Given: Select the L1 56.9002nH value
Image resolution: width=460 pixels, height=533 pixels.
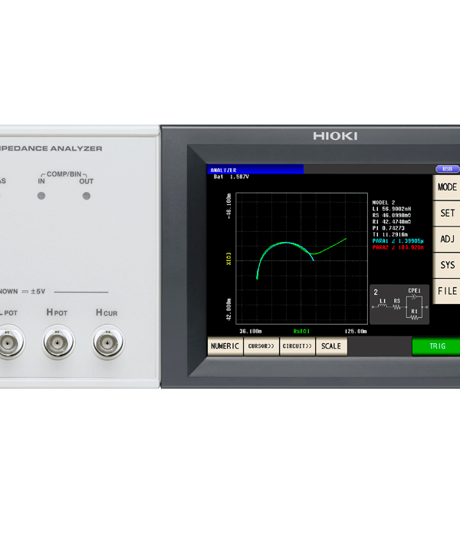Looking at the screenshot, I should (392, 209).
